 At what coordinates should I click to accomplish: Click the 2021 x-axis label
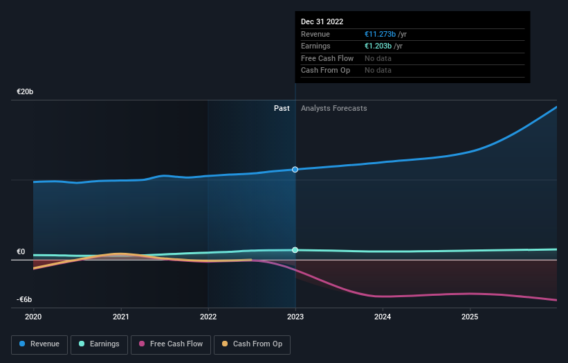(x=120, y=317)
